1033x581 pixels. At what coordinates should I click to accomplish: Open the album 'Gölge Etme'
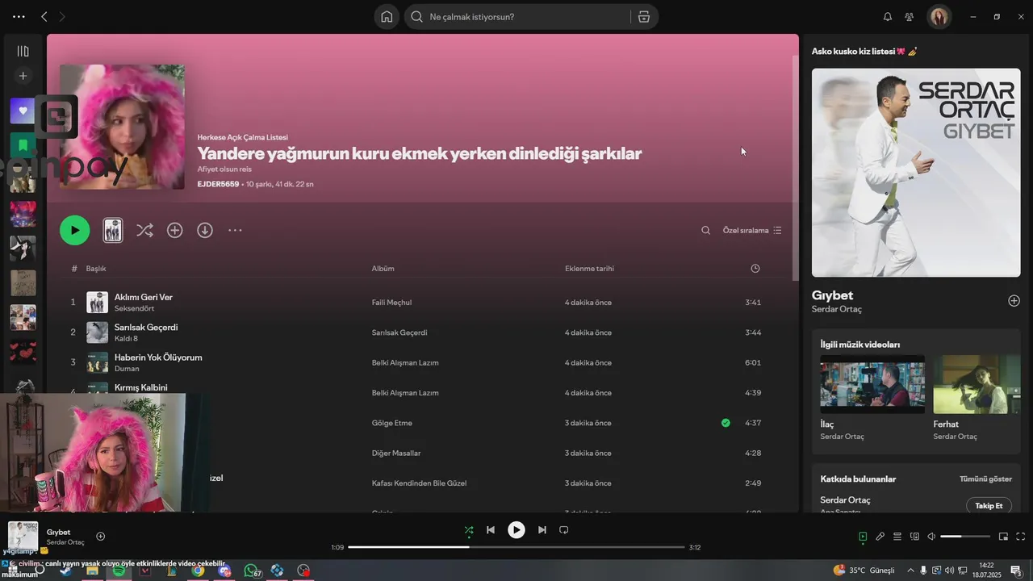392,423
